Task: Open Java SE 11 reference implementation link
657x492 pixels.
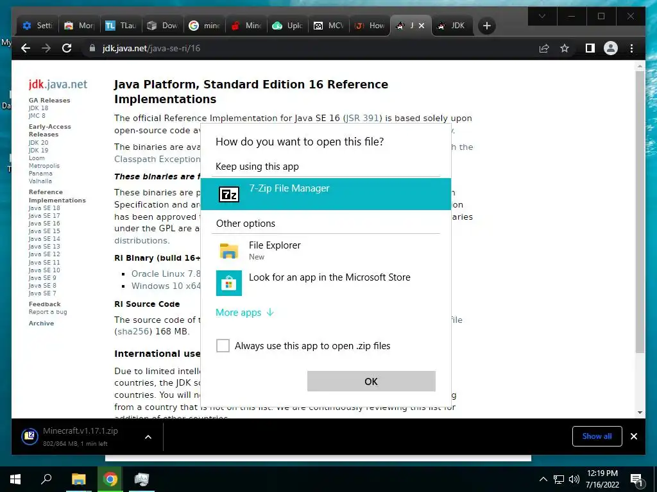Action: point(44,262)
